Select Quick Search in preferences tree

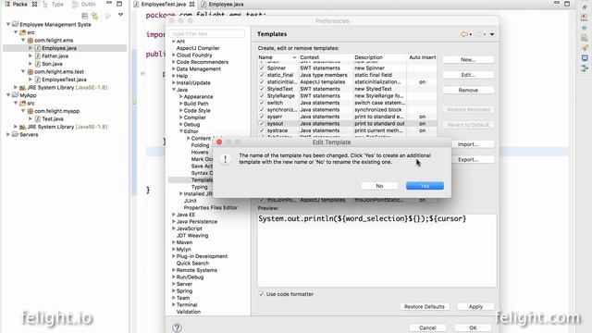pos(192,263)
